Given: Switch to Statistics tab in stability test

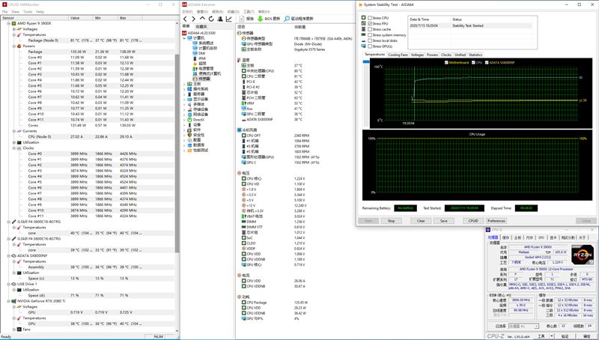Looking at the screenshot, I should 475,55.
